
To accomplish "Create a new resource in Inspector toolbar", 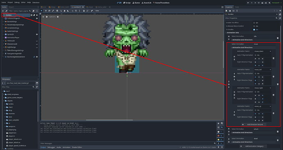I will [x=226, y=11].
